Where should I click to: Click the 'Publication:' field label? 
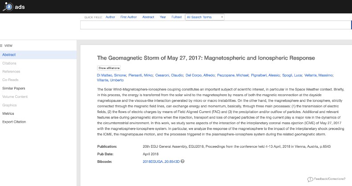pyautogui.click(x=107, y=146)
